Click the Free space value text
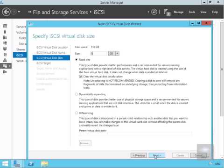The width and height of the screenshot is (224, 168). click(95, 47)
